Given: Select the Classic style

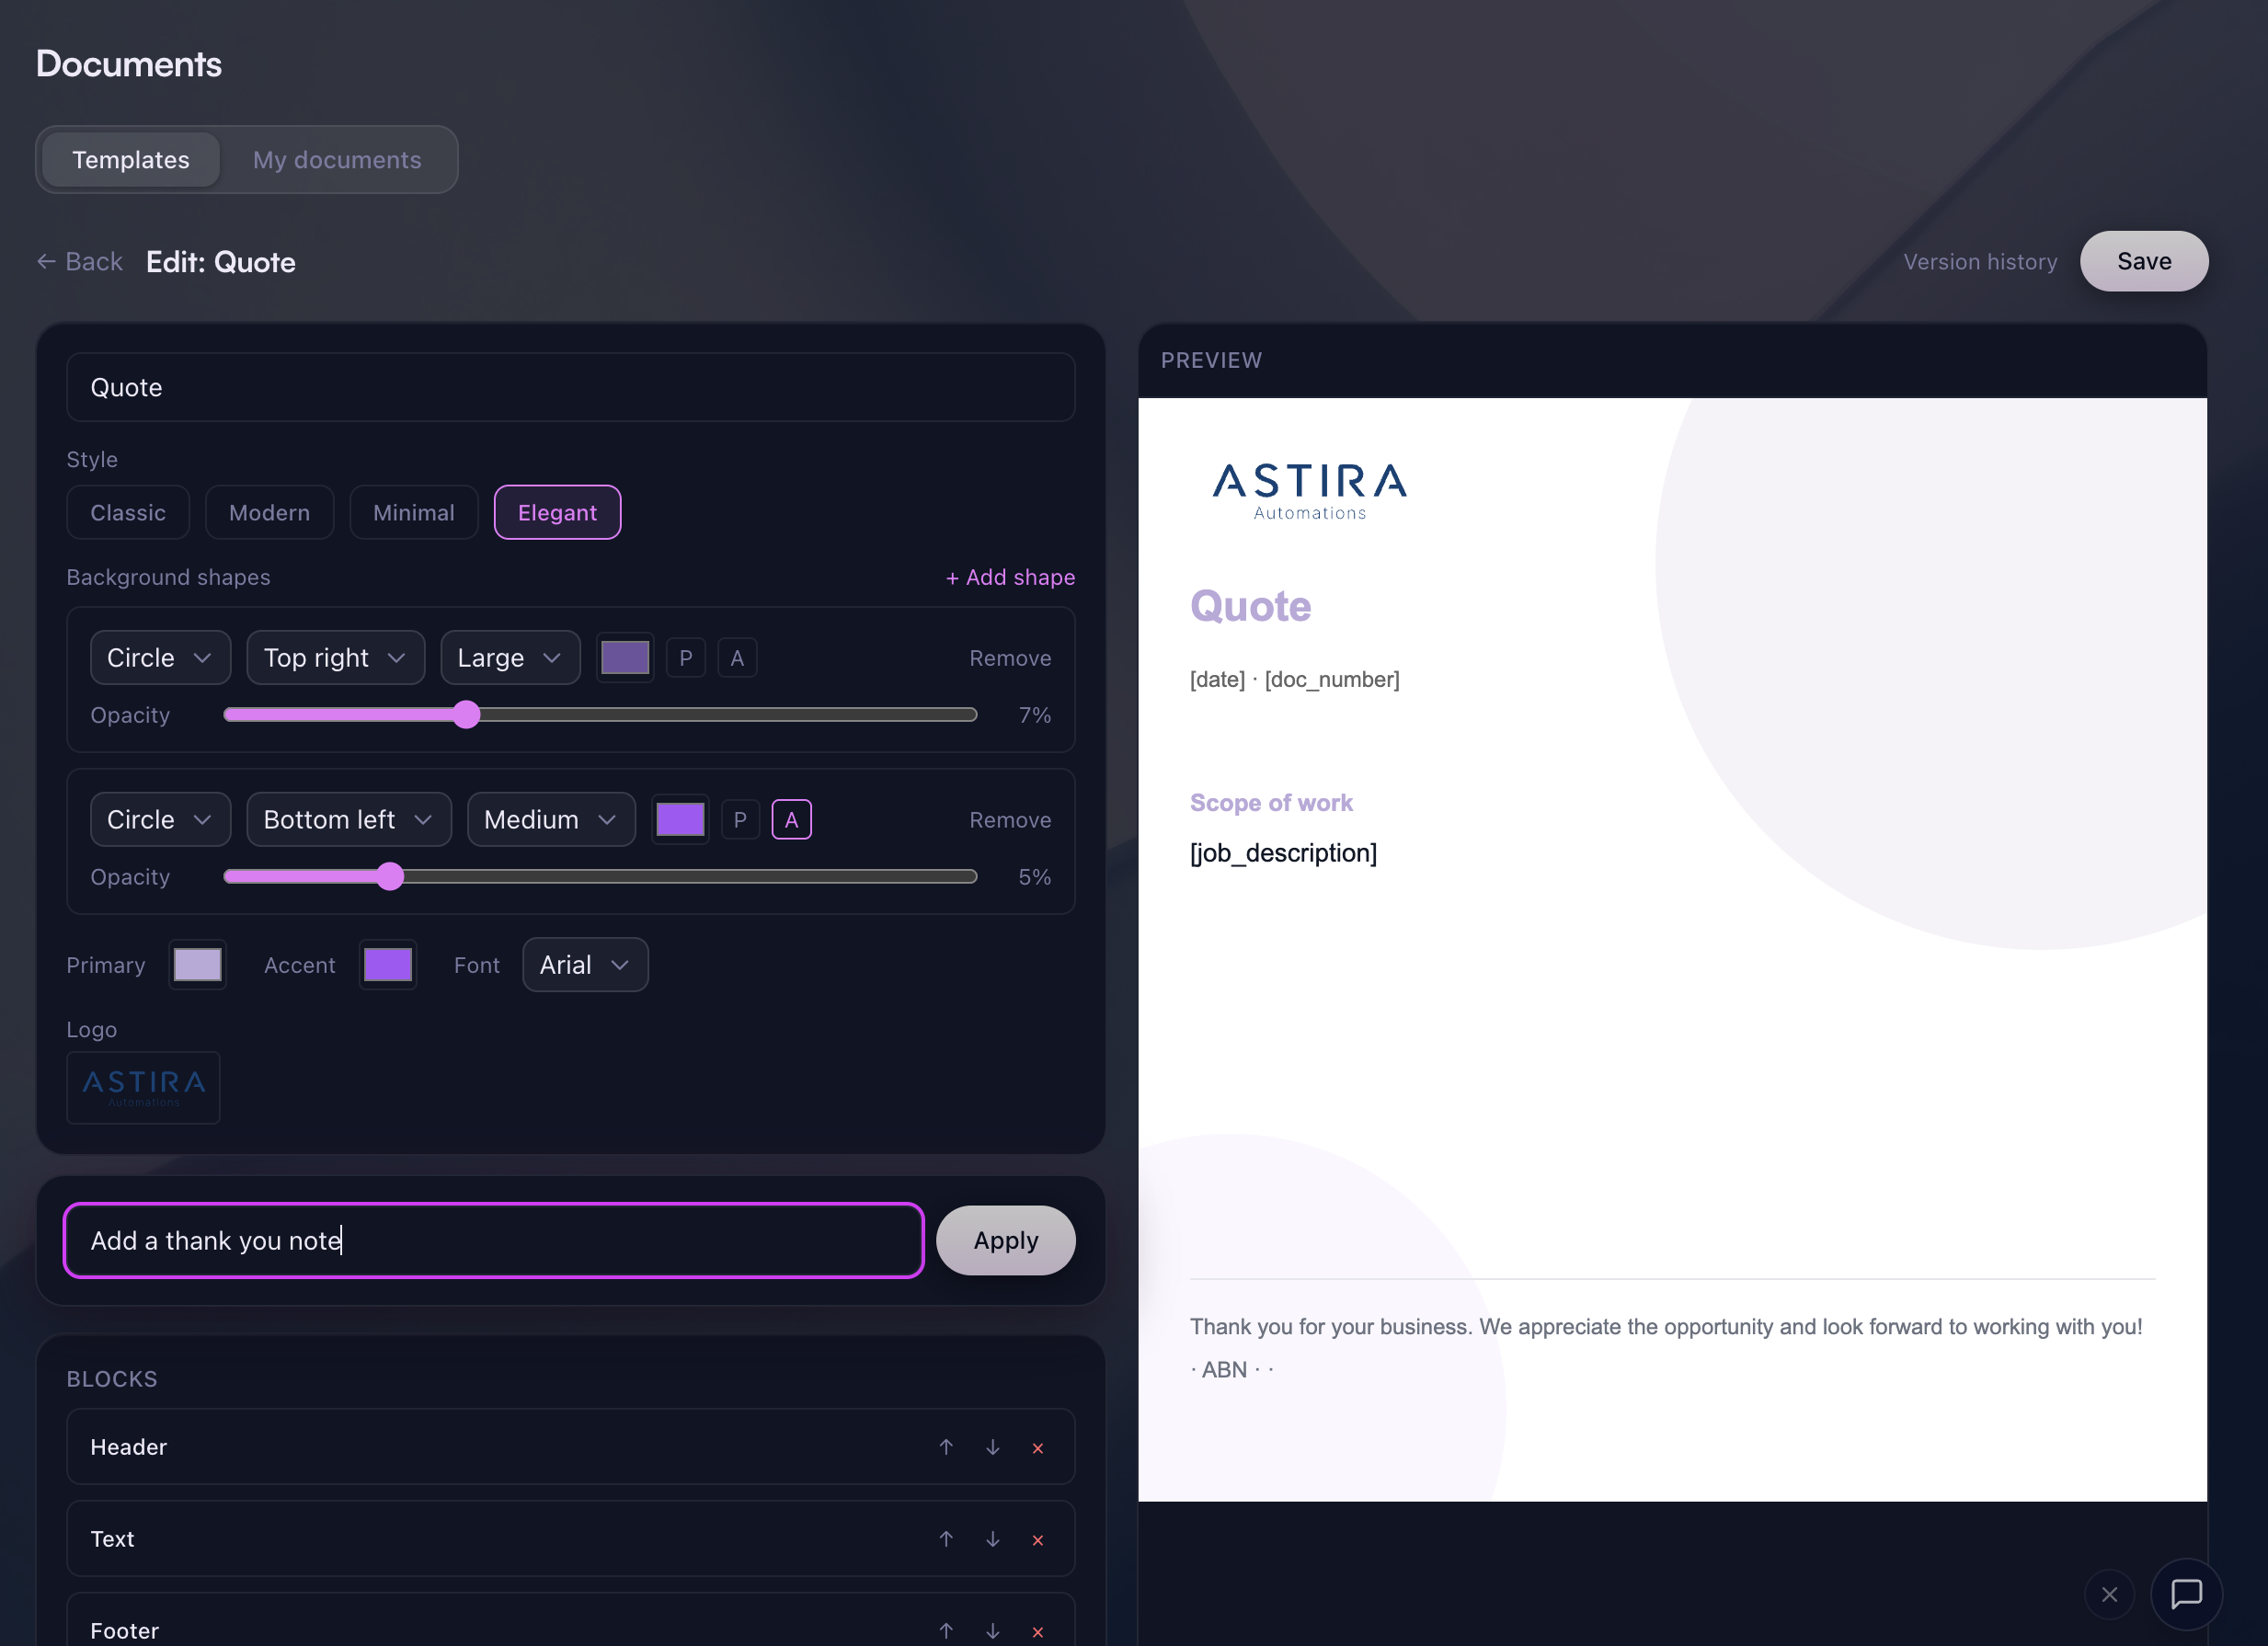Looking at the screenshot, I should pos(128,513).
